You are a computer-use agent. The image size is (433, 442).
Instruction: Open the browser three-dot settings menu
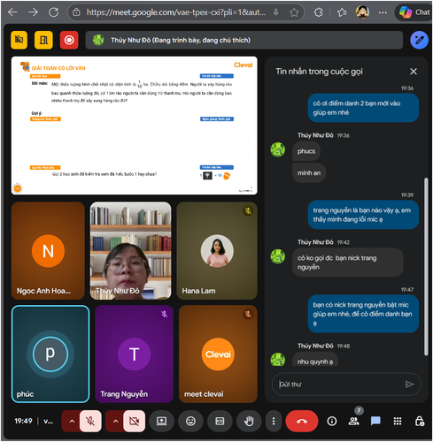pyautogui.click(x=383, y=12)
